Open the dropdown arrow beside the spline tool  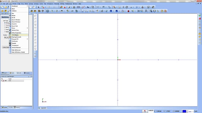(x=86, y=7)
